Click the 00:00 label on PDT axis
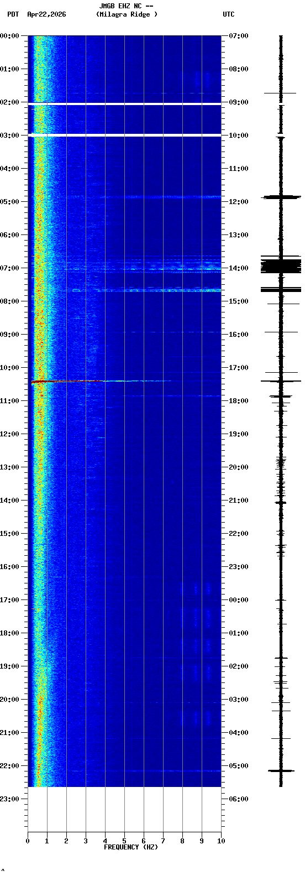305x876 pixels. [9, 36]
